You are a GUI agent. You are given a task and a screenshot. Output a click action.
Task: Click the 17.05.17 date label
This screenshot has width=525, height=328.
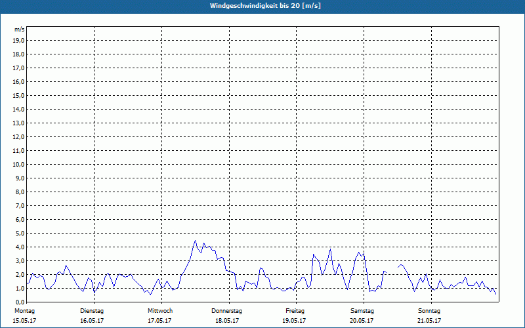(160, 321)
